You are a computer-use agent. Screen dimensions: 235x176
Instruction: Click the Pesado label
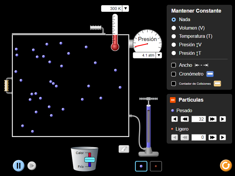point(184,110)
